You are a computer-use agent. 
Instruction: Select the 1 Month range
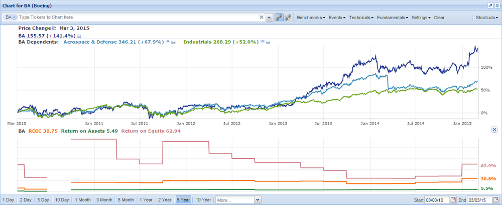(x=83, y=200)
